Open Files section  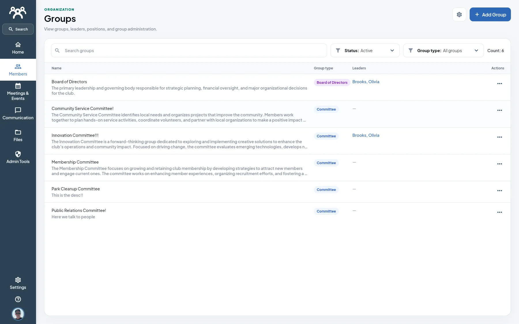point(18,136)
